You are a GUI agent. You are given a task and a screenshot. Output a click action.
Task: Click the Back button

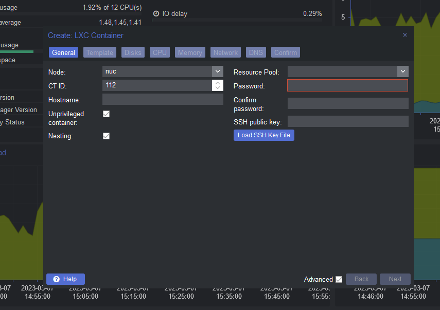tap(361, 279)
